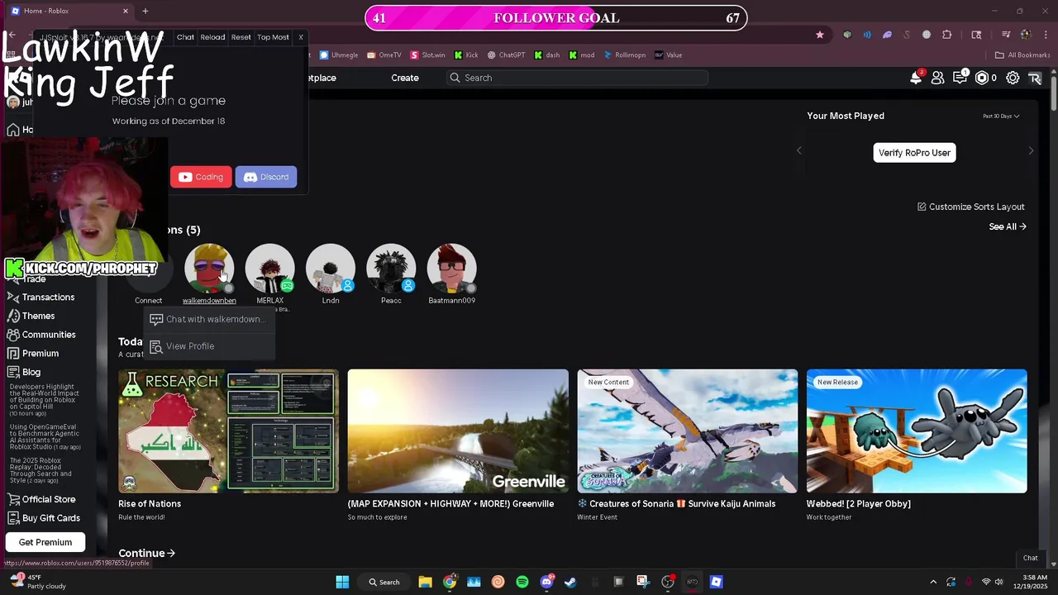Open the Slot.win bookmark
This screenshot has width=1058, height=595.
coord(427,55)
